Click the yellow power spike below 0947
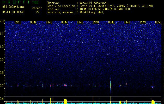Screen dimensions: 164x104 [x=111, y=100]
